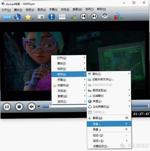Click the 01:27:43 time display
This screenshot has height=151, width=150.
(x=141, y=114)
